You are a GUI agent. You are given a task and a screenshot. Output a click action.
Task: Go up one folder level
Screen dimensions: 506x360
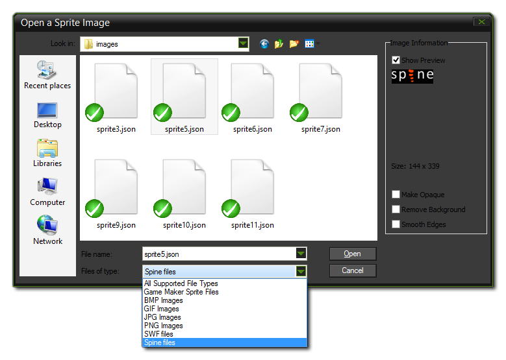coord(279,44)
